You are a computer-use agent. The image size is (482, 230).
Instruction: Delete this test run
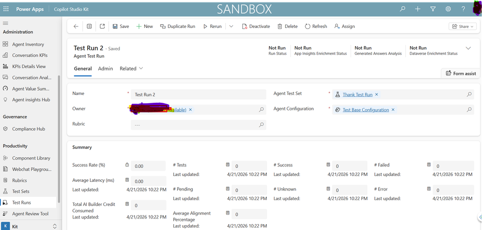pyautogui.click(x=288, y=27)
